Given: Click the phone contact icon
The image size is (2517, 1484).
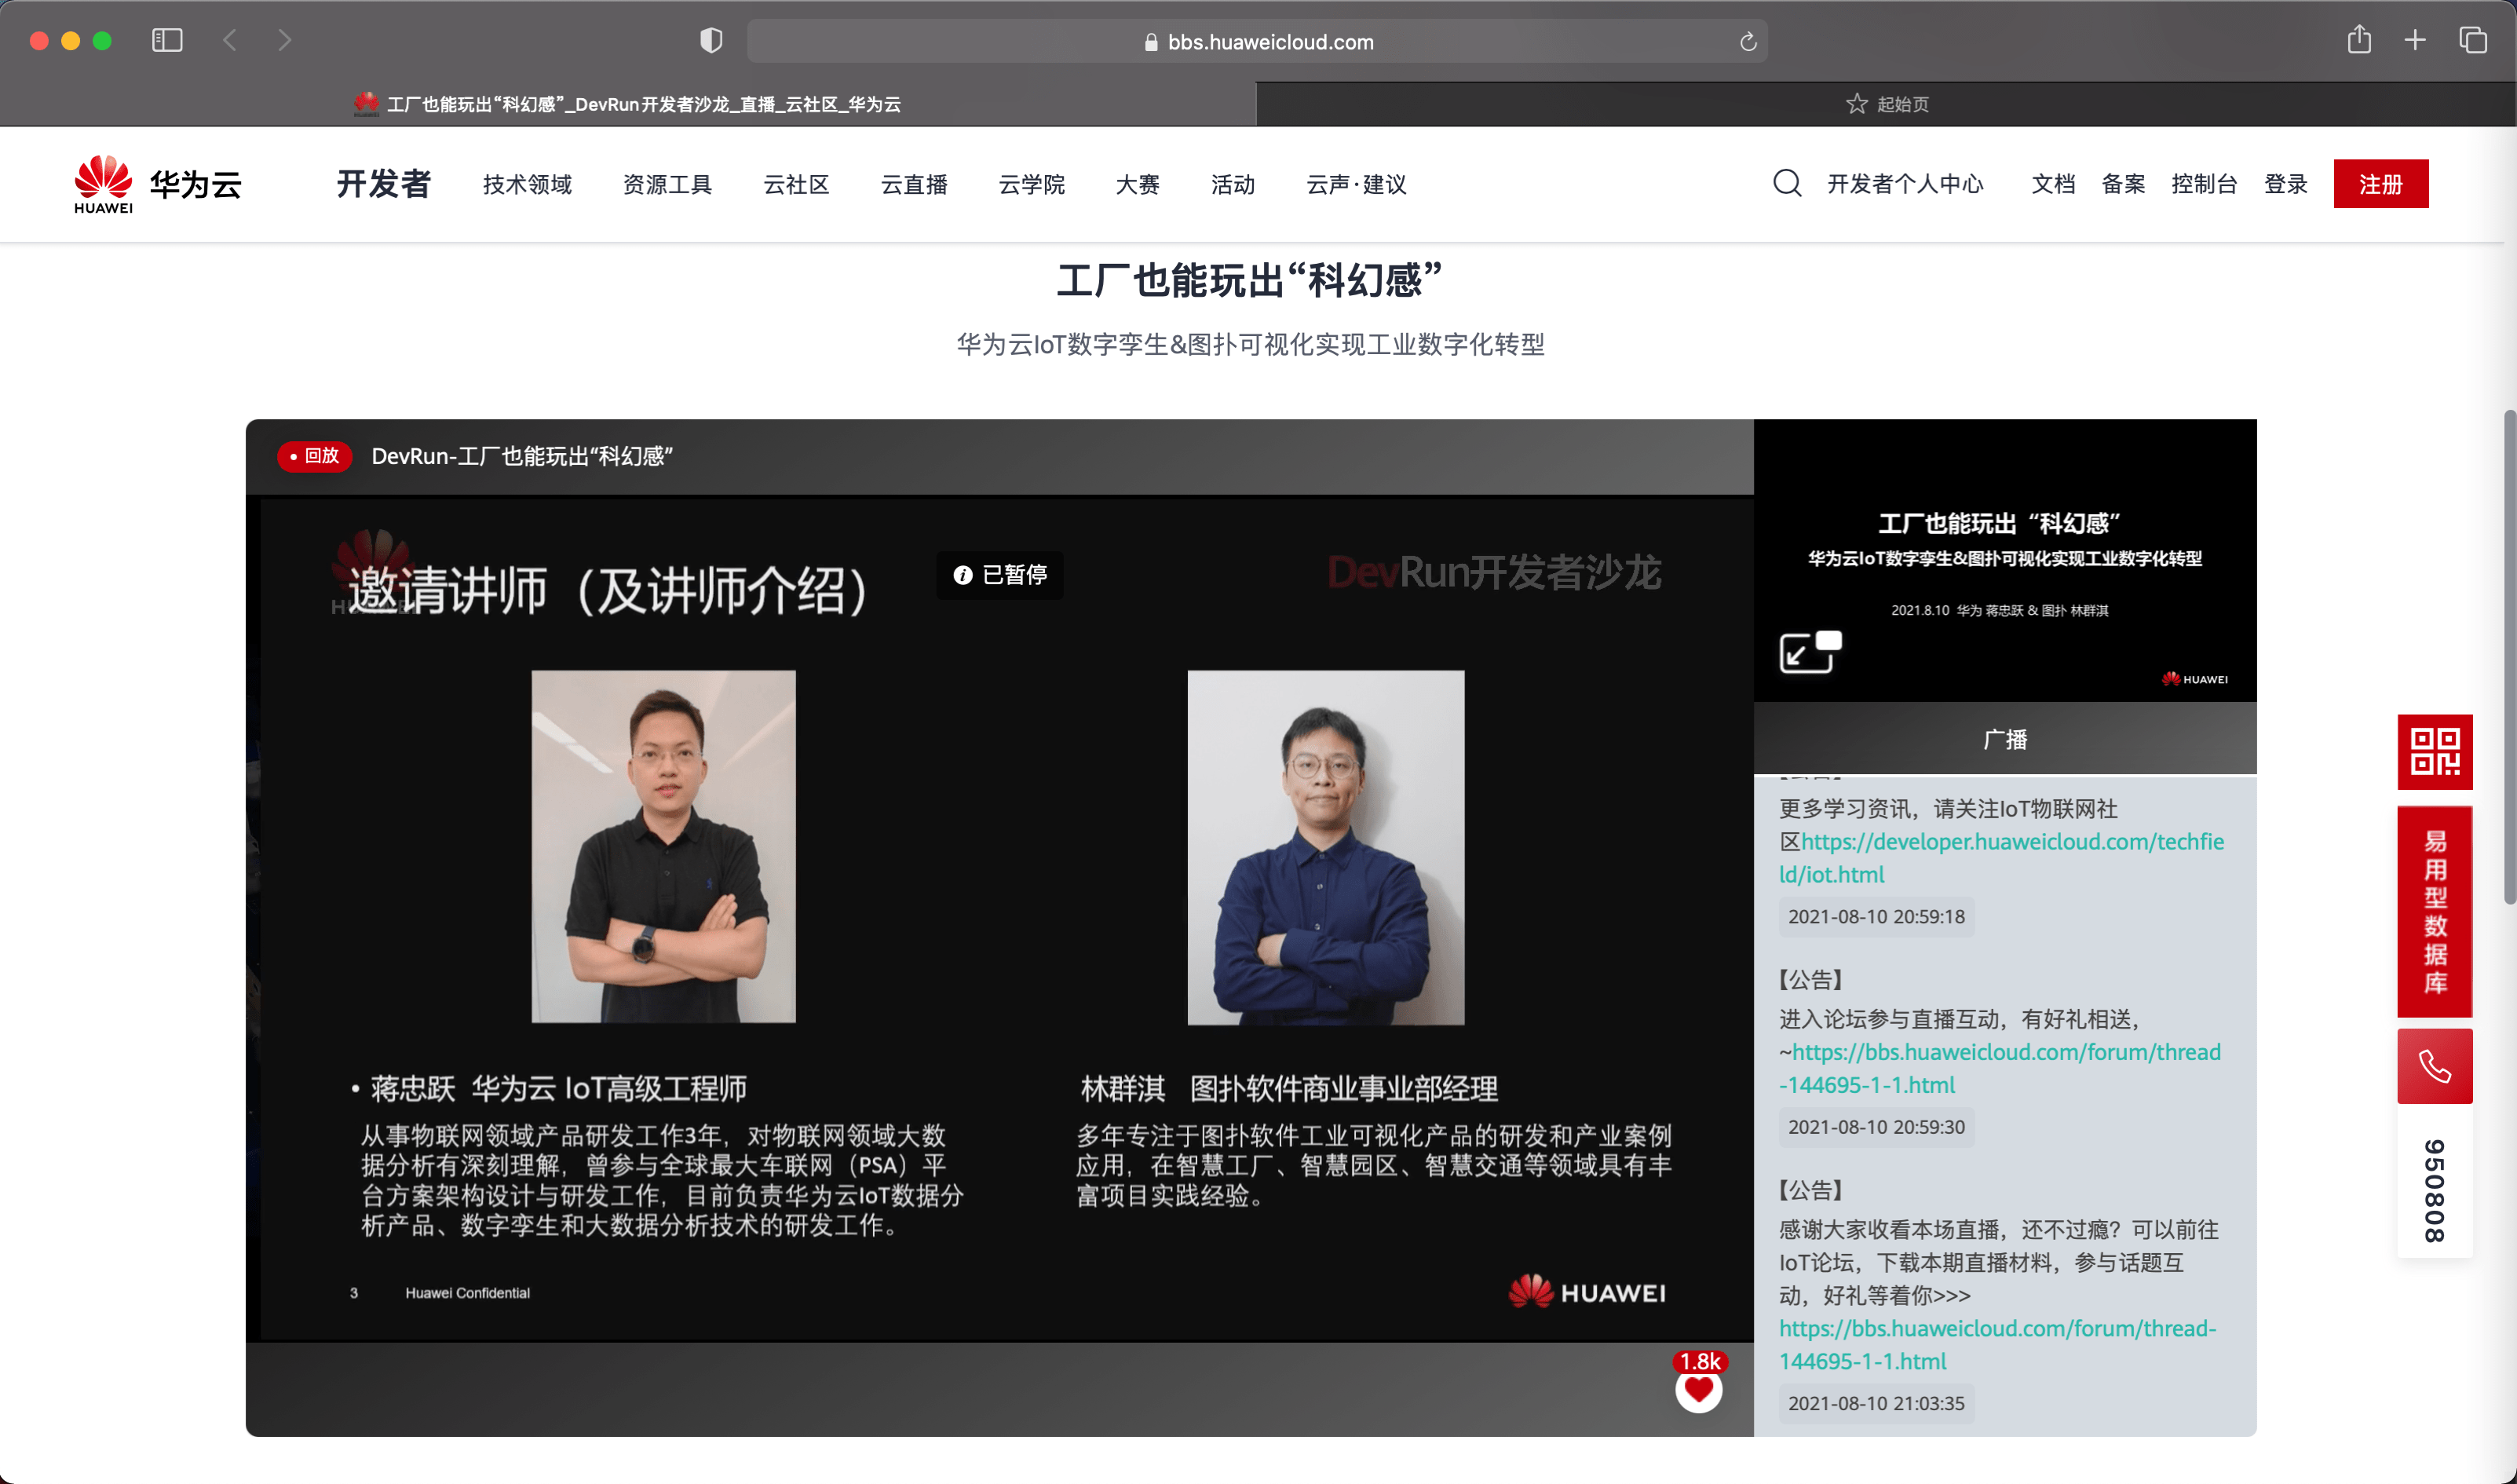Looking at the screenshot, I should pos(2435,1066).
